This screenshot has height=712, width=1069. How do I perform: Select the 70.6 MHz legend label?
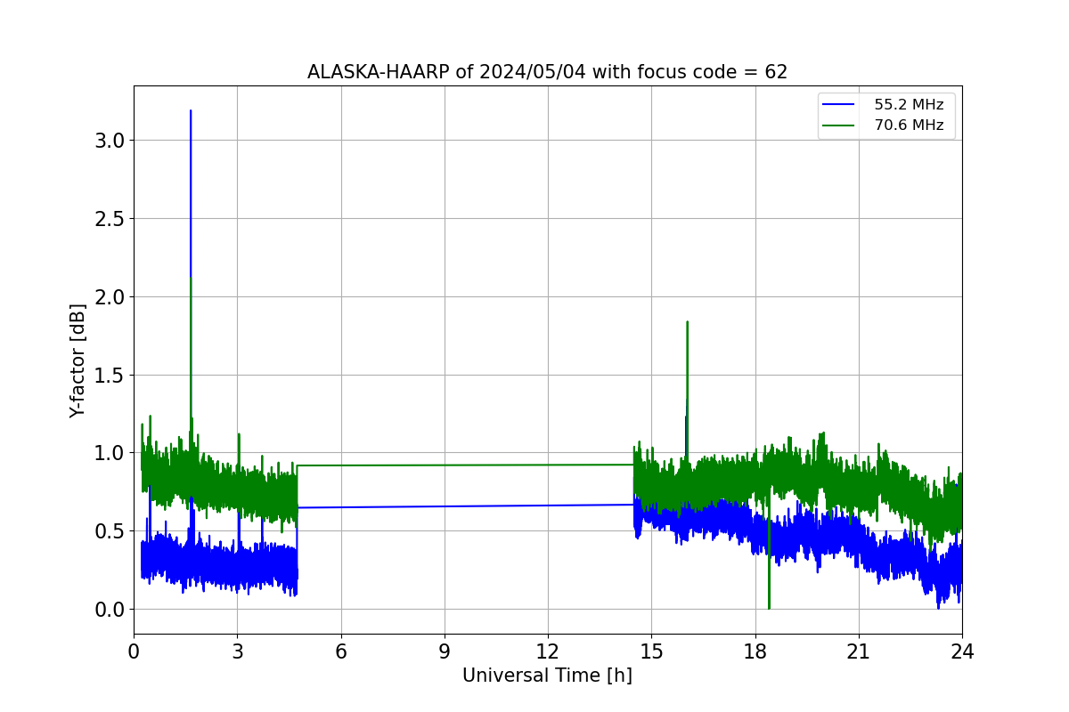tap(909, 125)
